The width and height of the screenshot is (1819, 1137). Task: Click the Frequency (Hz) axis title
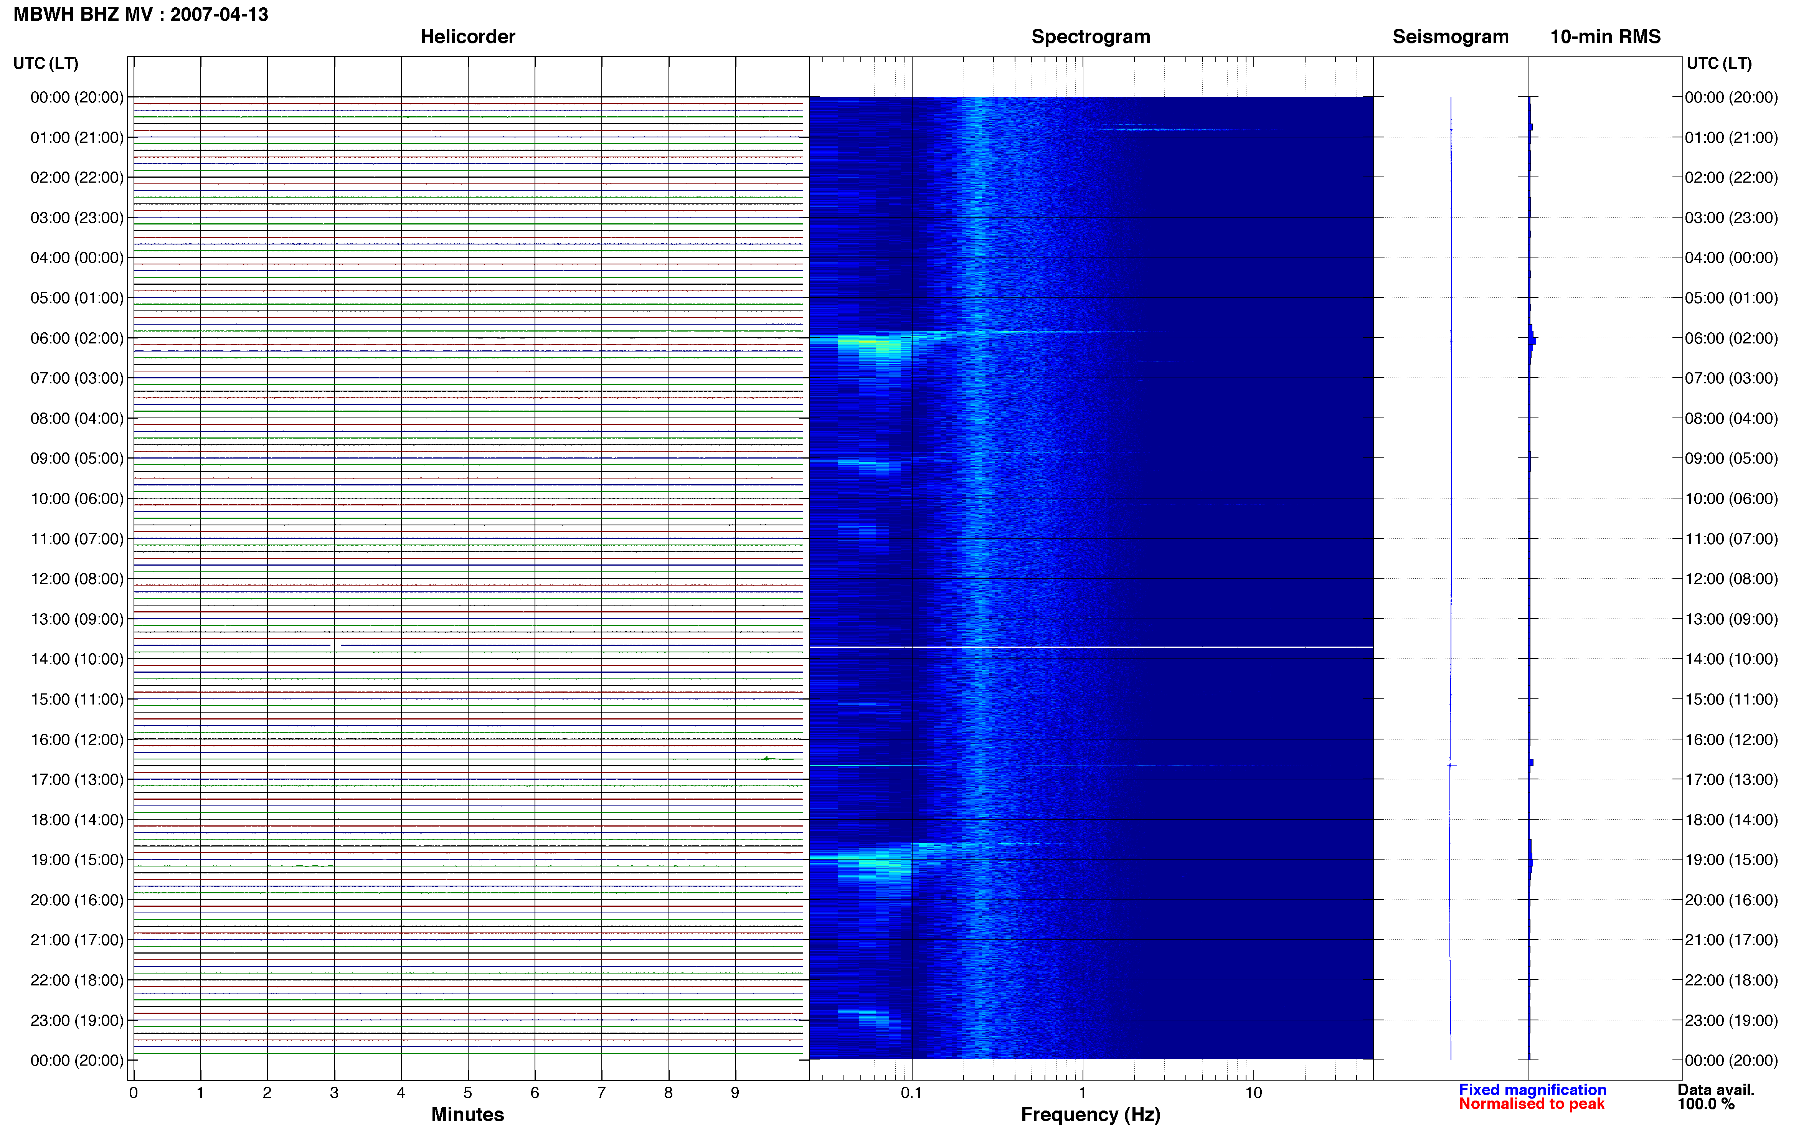1090,1114
